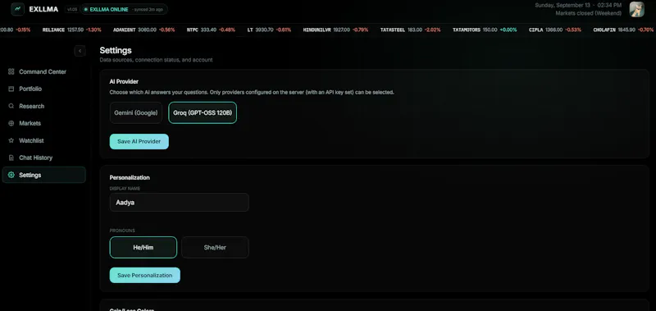Choose He/Him pronouns
This screenshot has width=656, height=311.
tap(143, 247)
